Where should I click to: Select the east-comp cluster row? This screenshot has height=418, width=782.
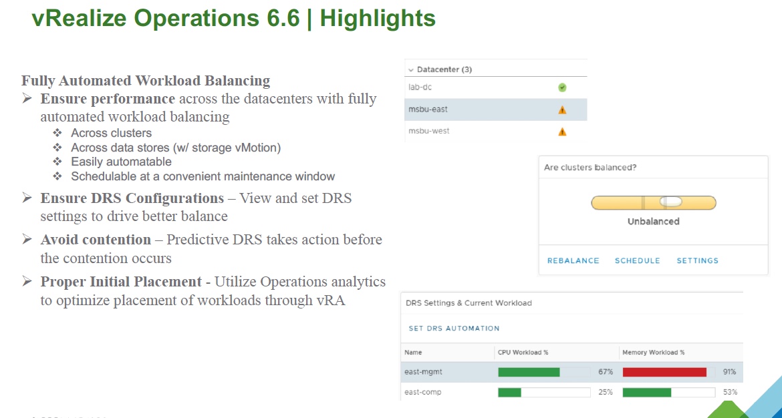[423, 392]
